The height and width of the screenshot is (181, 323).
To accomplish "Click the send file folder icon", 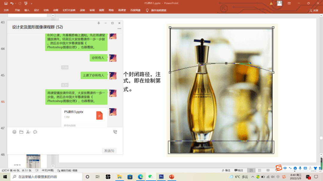I will pos(21,132).
